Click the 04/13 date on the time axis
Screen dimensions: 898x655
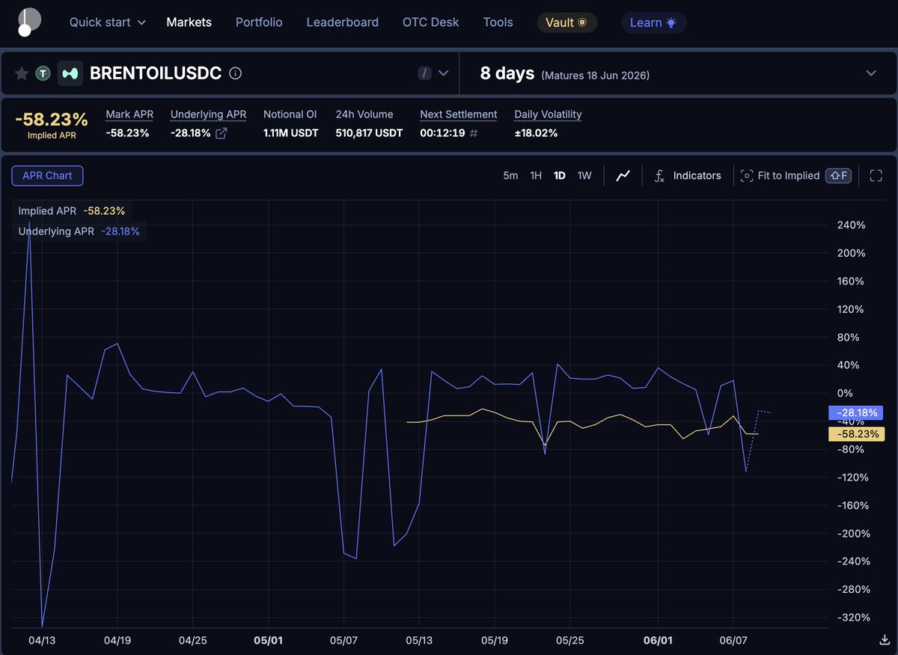42,640
